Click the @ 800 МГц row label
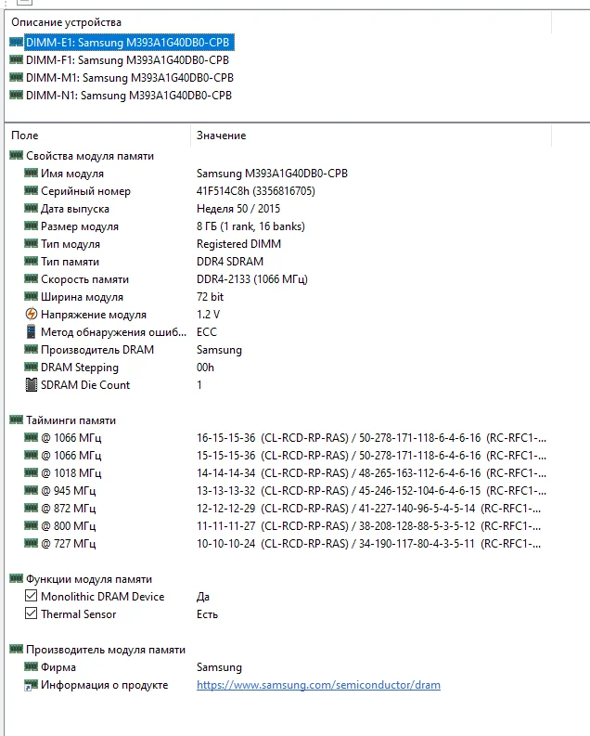The image size is (590, 736). click(x=69, y=525)
